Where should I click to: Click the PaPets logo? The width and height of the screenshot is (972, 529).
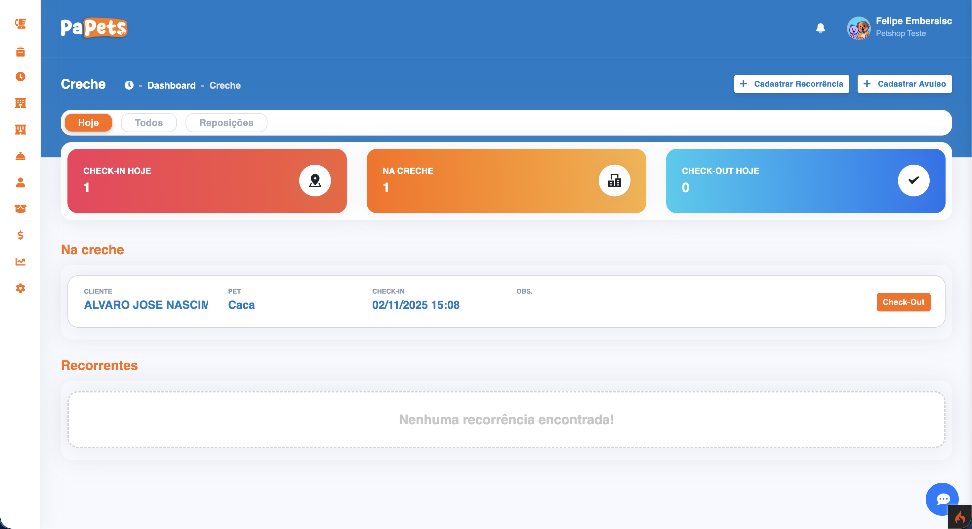click(x=94, y=27)
